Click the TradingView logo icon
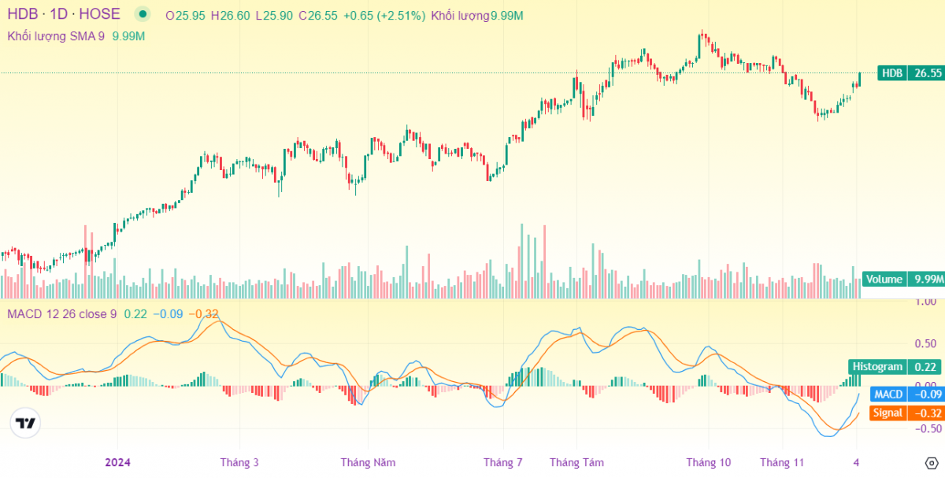 click(25, 423)
